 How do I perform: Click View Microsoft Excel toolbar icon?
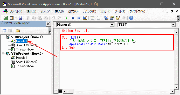point(6,18)
